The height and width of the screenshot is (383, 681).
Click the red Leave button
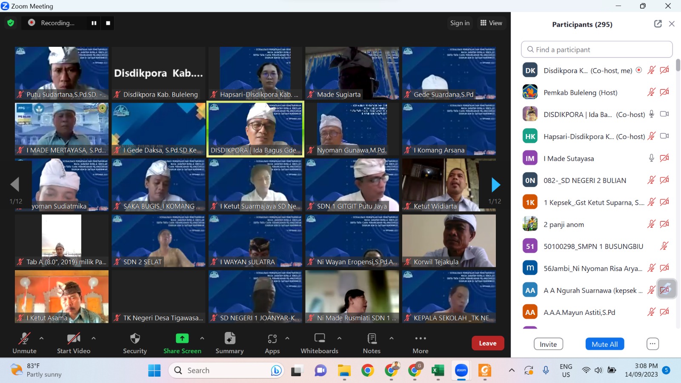point(488,343)
